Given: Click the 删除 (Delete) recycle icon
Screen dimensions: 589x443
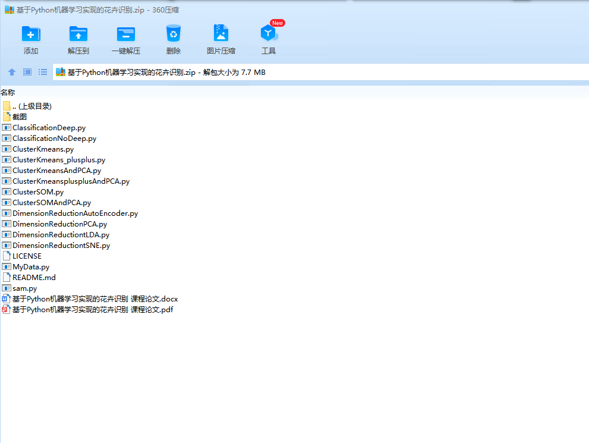Looking at the screenshot, I should coord(173,33).
